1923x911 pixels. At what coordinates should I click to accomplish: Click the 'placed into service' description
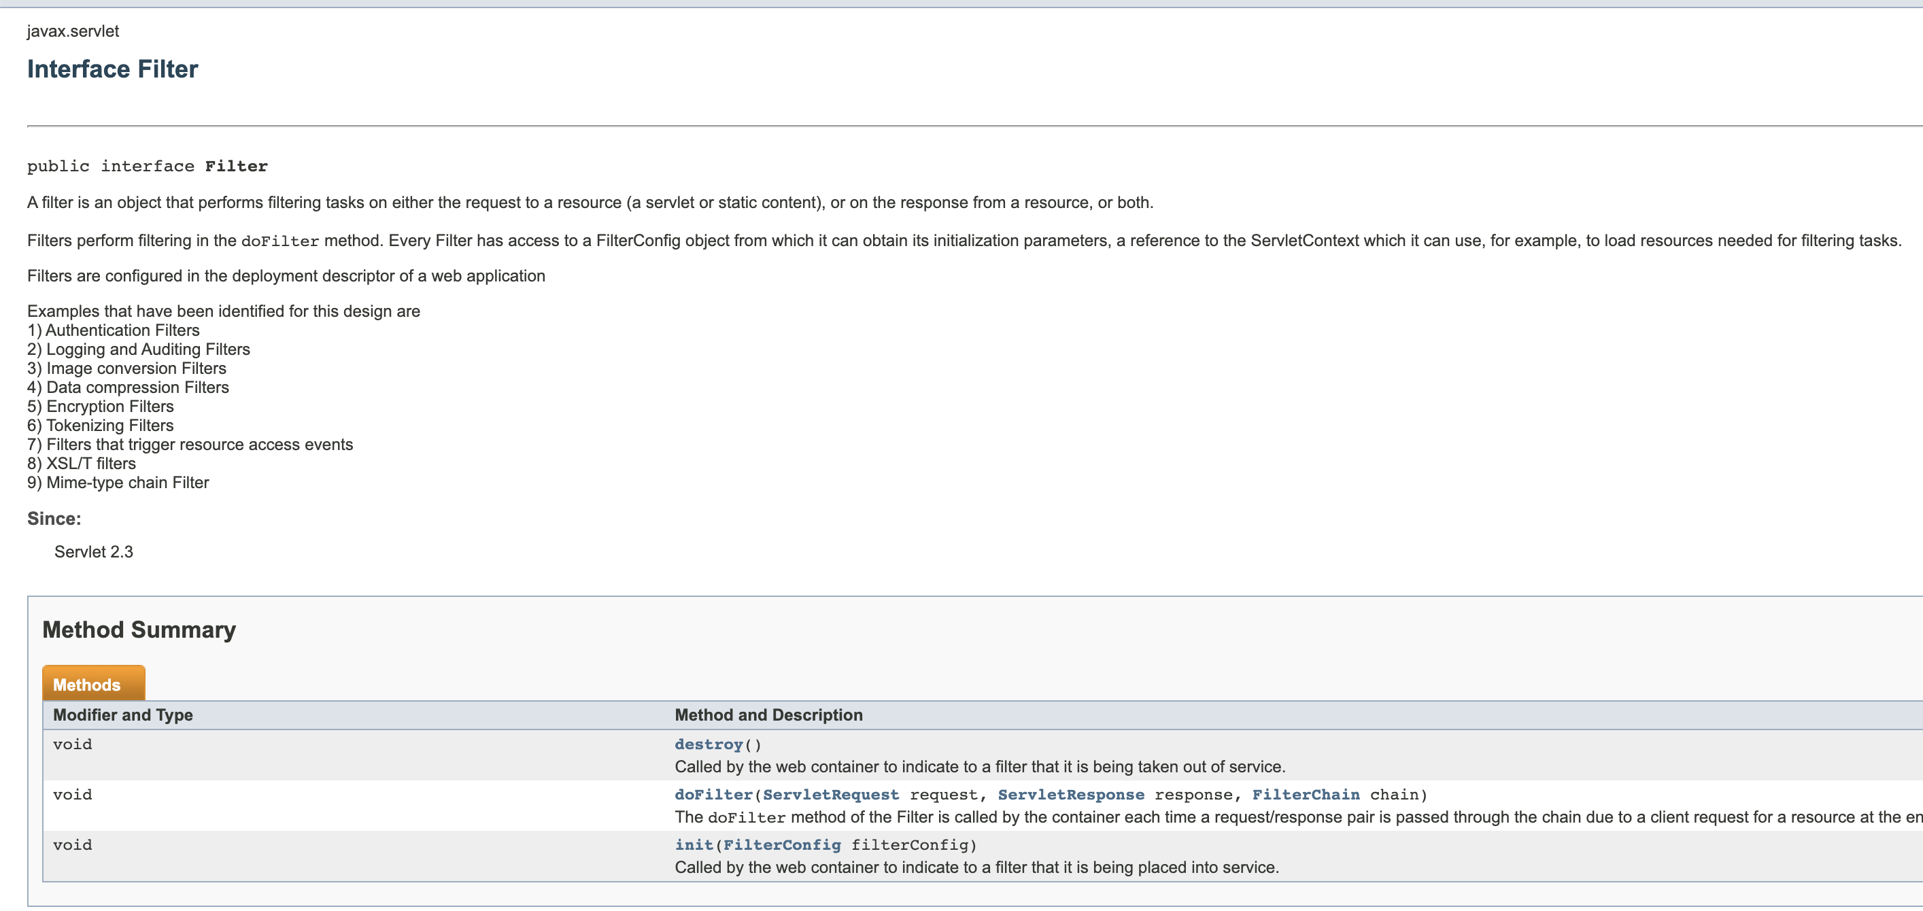[x=977, y=867]
